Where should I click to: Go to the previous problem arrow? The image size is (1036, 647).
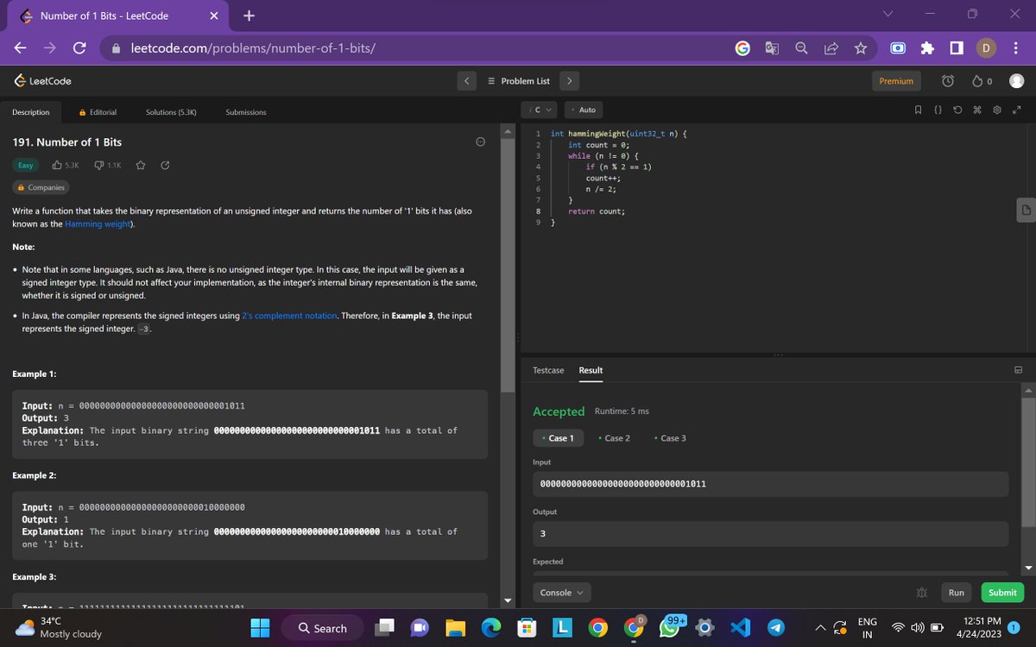[x=465, y=81]
